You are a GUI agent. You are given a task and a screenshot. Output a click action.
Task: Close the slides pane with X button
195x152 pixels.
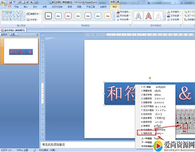pos(37,35)
